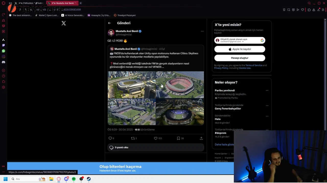Open Discord in the Opera sidebar
This screenshot has height=183, width=327.
[x=3, y=62]
